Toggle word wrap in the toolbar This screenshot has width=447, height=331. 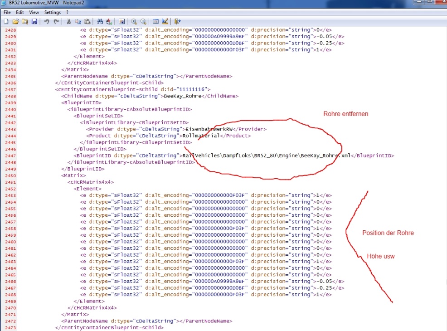pyautogui.click(x=121, y=21)
